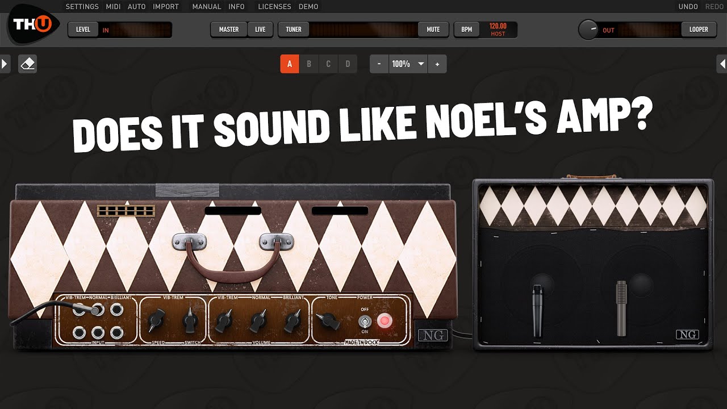Click the Vib-Trem volume knob
The image size is (727, 409).
pyautogui.click(x=224, y=321)
